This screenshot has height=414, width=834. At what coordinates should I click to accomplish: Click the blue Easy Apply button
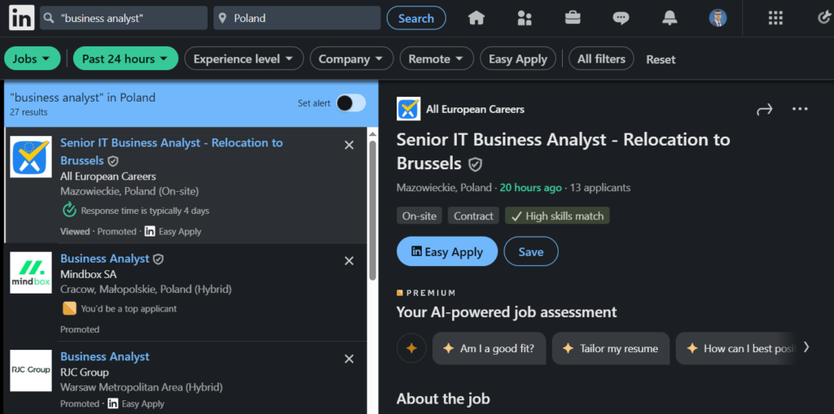point(447,251)
